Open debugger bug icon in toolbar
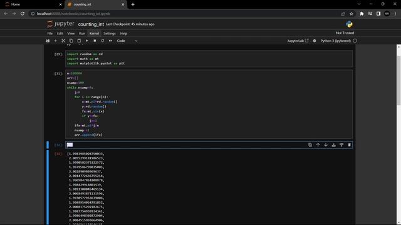 tap(315, 41)
